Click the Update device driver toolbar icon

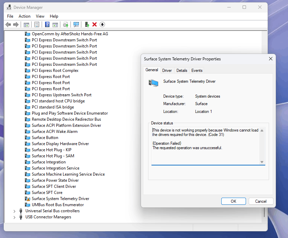coord(87,24)
